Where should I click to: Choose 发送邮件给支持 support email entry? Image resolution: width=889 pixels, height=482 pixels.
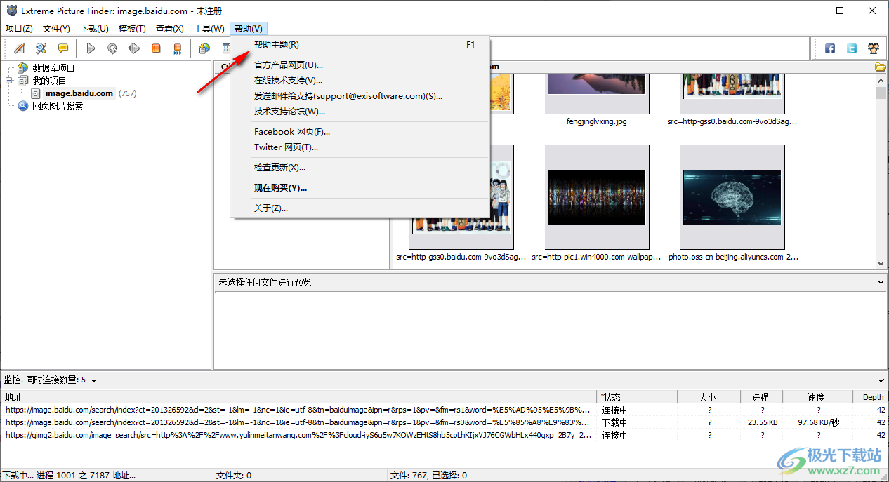click(360, 96)
